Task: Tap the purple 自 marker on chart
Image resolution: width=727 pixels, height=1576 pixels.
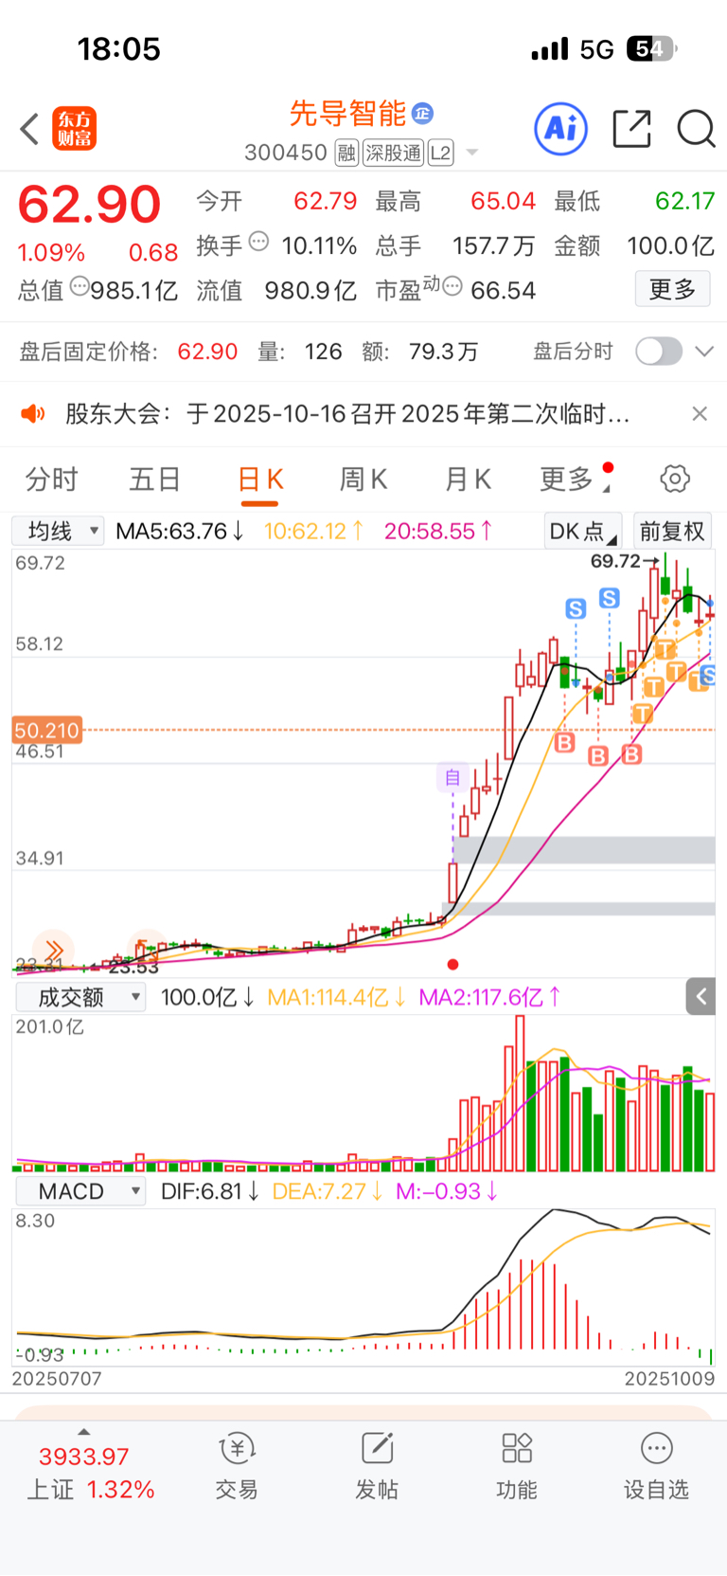Action: tap(452, 777)
